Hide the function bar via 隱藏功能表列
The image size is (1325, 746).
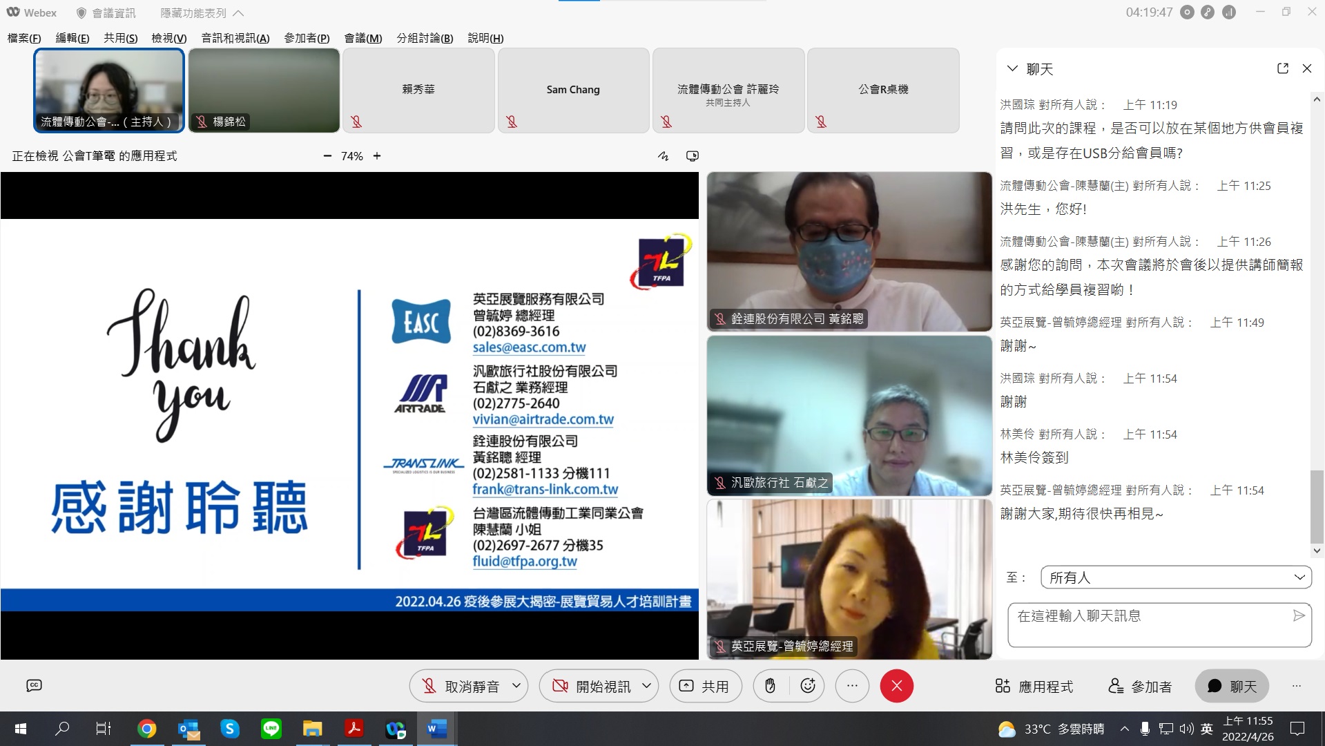pos(202,13)
